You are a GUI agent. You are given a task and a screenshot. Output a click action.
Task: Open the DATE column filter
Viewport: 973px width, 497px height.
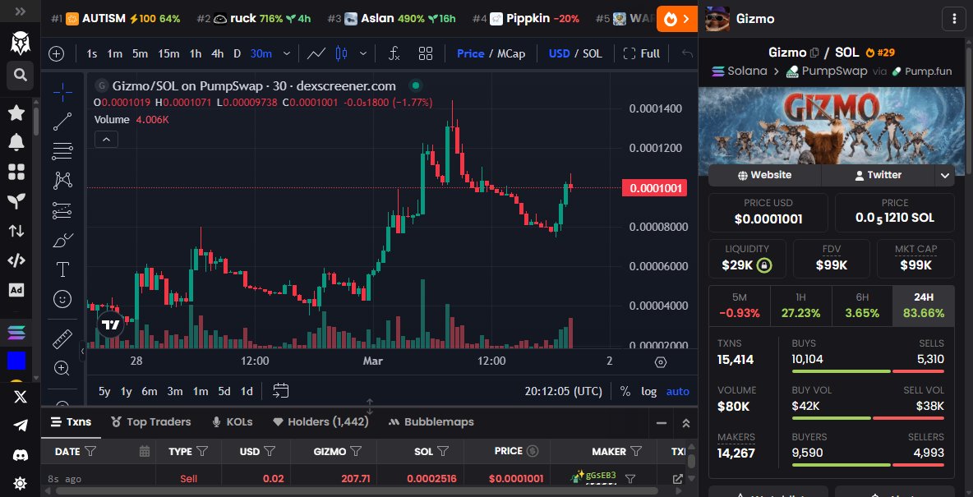pyautogui.click(x=90, y=451)
